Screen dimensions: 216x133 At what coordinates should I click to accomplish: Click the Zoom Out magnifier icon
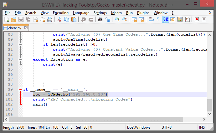tap(125, 19)
